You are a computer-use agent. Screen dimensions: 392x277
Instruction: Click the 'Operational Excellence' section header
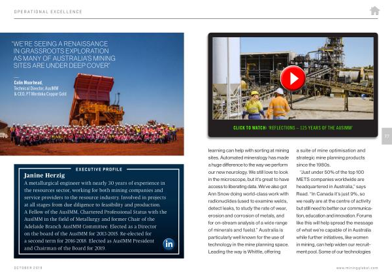pyautogui.click(x=48, y=11)
